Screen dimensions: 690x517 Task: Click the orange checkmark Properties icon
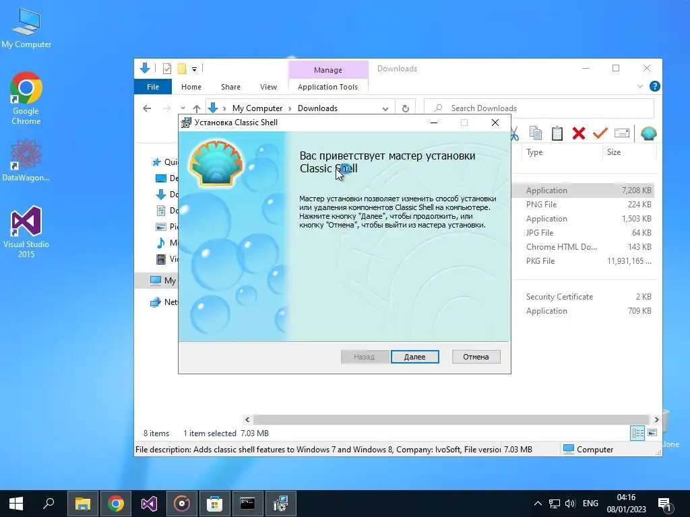[x=600, y=133]
